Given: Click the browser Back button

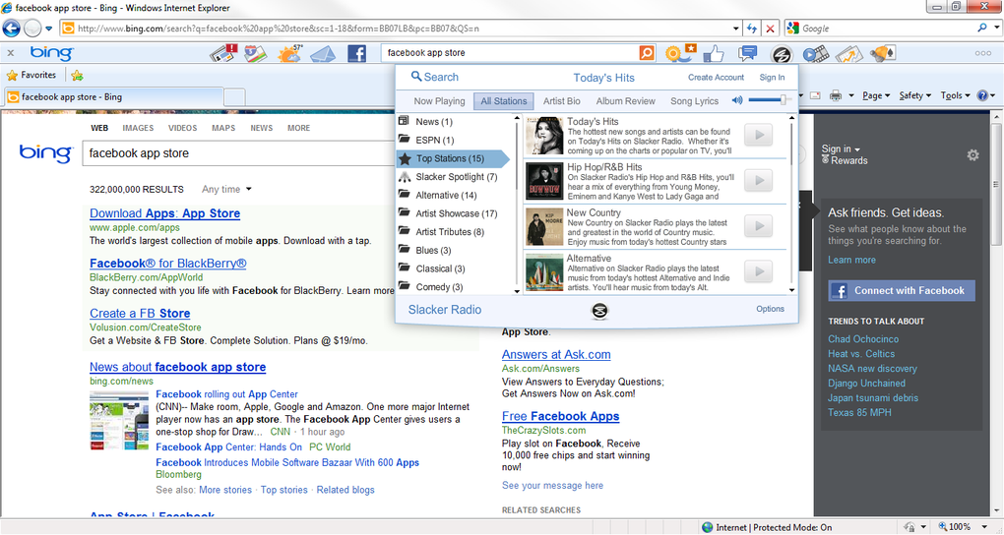Looking at the screenshot, I should (x=12, y=29).
